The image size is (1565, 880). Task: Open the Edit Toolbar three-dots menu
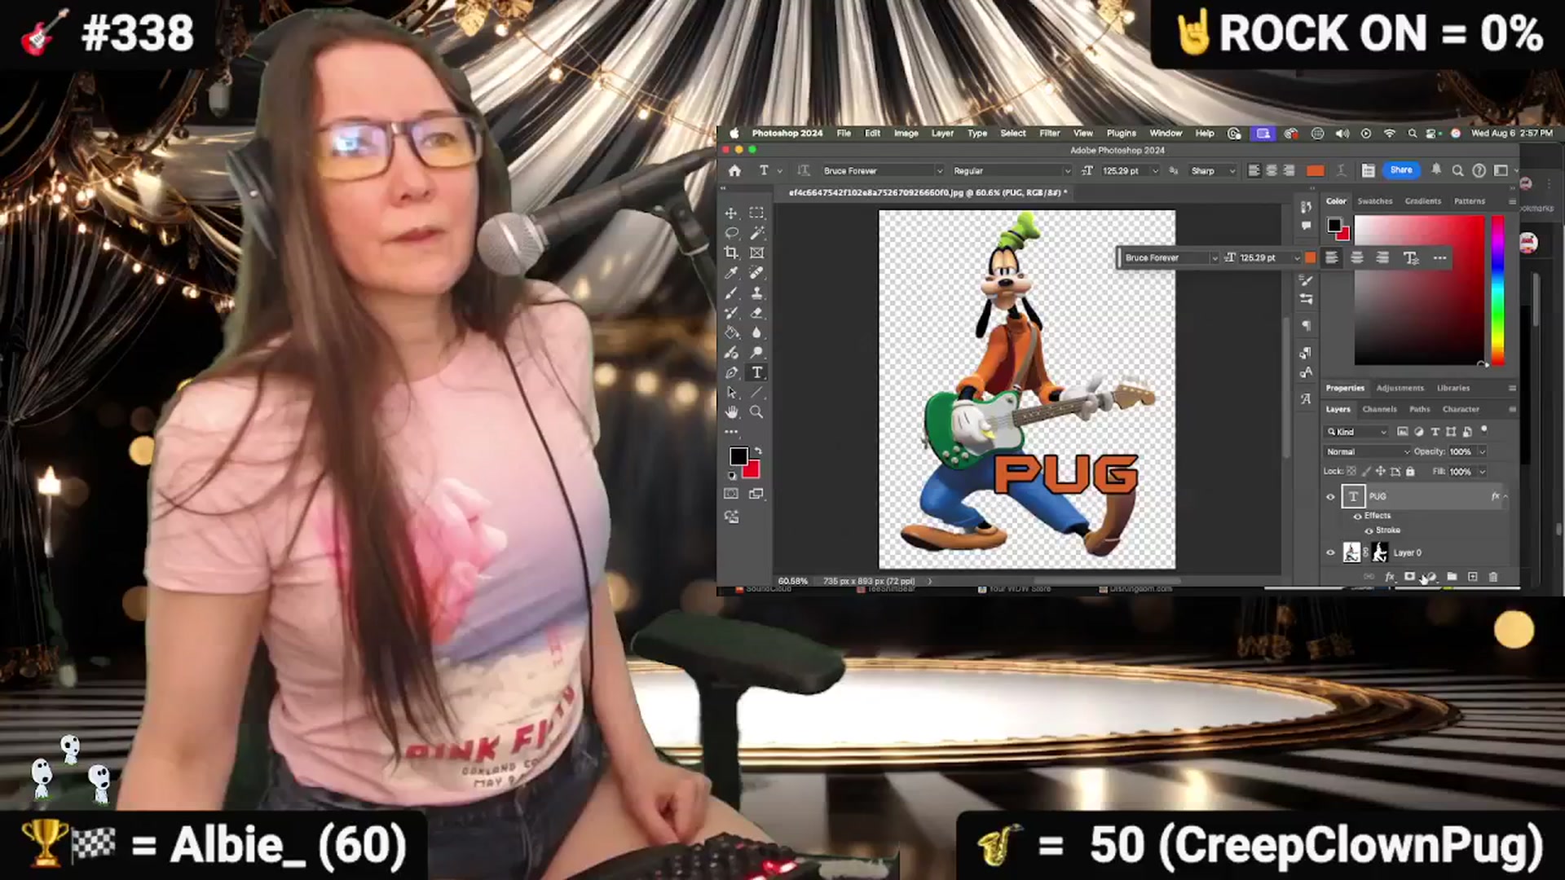731,432
